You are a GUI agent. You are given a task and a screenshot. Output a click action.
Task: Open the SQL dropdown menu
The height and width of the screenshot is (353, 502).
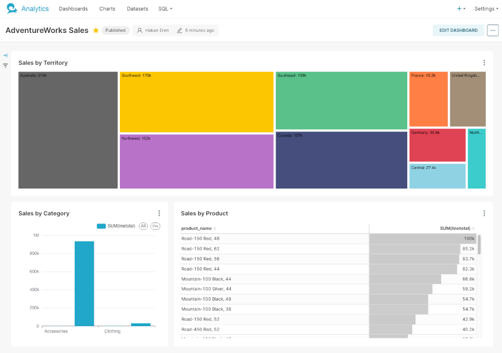165,9
